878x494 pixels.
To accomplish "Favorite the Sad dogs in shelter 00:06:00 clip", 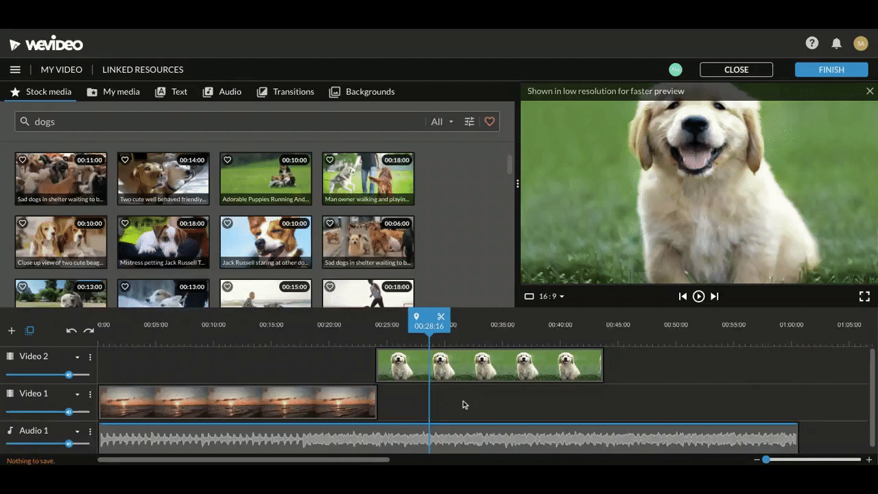I will [x=330, y=223].
